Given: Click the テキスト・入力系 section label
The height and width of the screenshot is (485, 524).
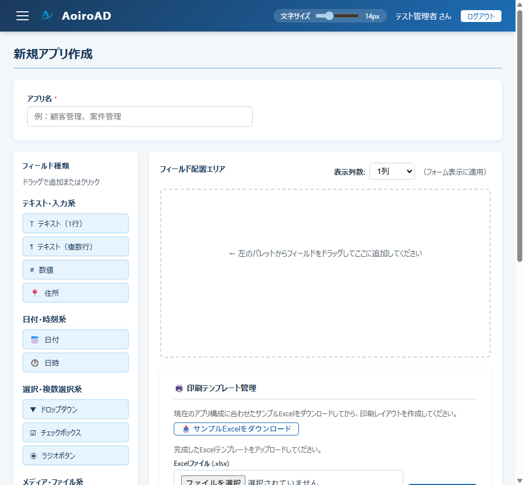Looking at the screenshot, I should pyautogui.click(x=49, y=203).
